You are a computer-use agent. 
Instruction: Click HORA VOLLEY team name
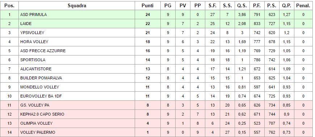point(34,42)
